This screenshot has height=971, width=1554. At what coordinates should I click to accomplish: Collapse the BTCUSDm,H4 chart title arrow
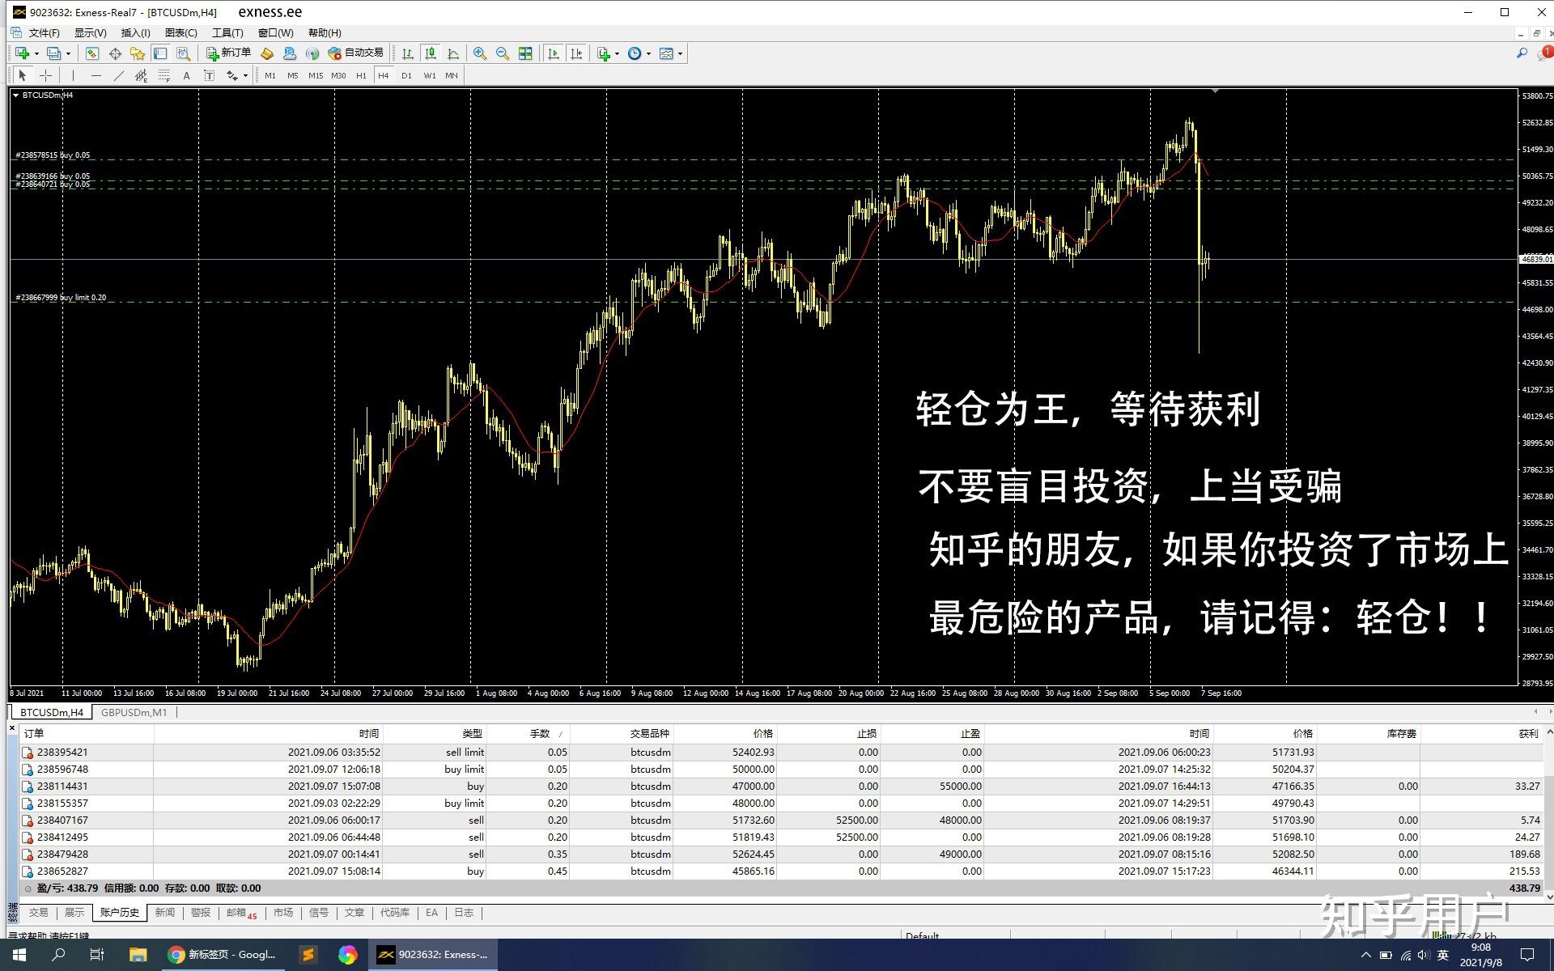(x=15, y=95)
